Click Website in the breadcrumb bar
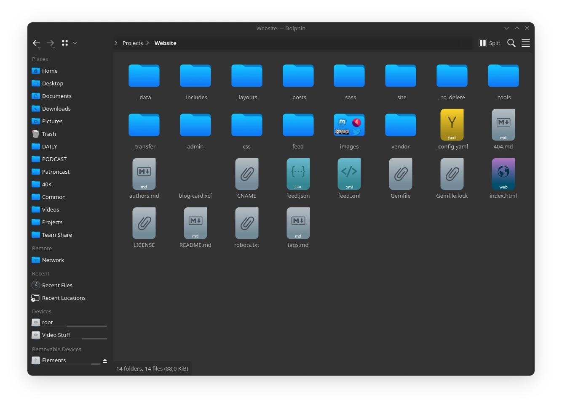The height and width of the screenshot is (408, 562). coord(166,43)
